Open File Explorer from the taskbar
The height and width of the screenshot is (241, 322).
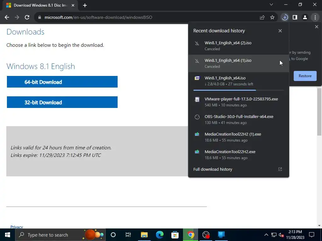pyautogui.click(x=144, y=235)
